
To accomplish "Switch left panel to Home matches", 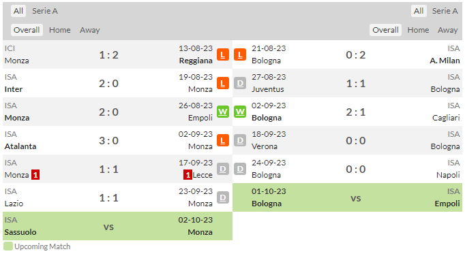I will click(x=60, y=30).
